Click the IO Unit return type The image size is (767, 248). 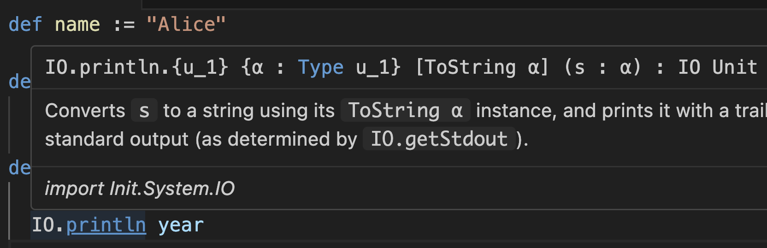pos(717,67)
